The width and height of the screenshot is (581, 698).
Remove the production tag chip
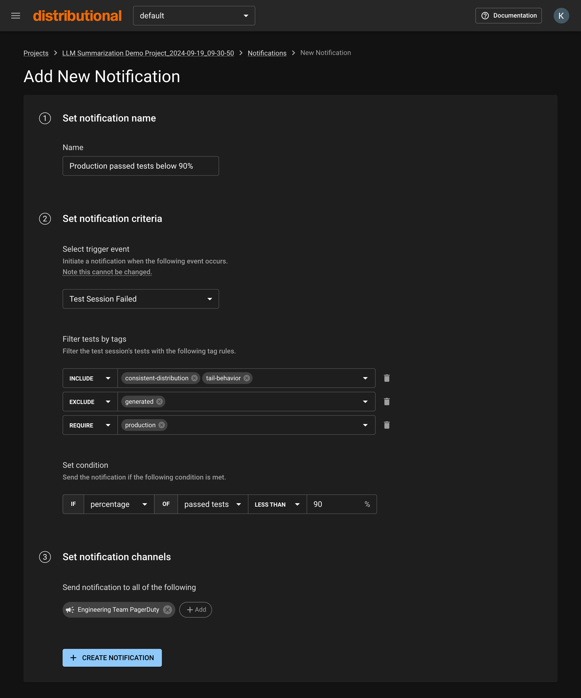click(162, 425)
